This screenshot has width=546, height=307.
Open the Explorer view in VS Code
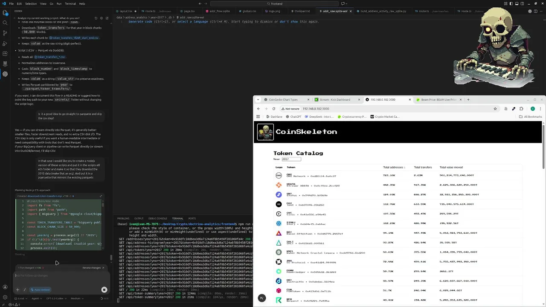click(5, 13)
